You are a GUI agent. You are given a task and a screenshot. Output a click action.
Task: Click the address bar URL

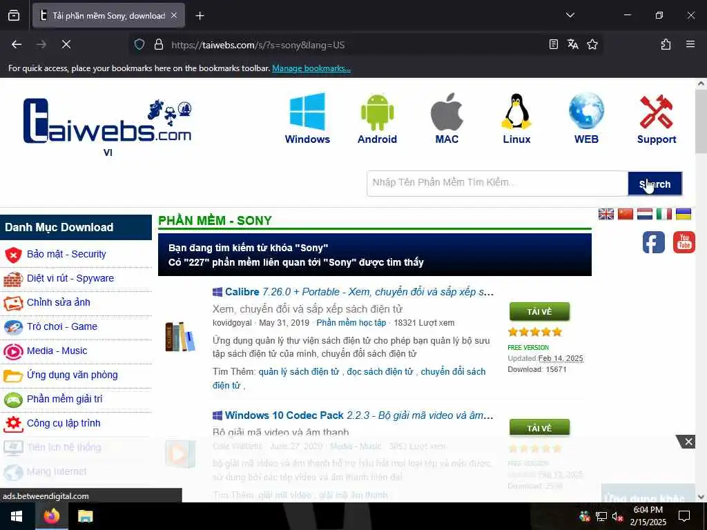(258, 45)
